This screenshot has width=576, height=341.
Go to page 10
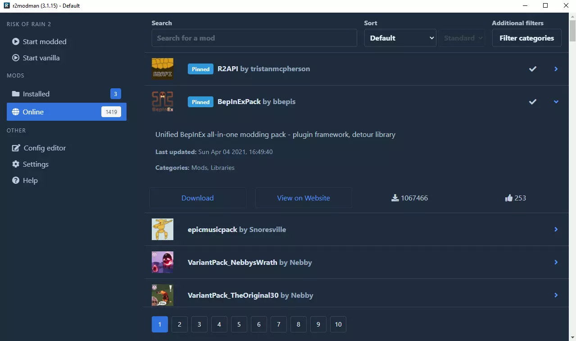click(338, 324)
